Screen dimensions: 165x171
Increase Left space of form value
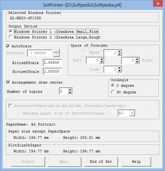[x=102, y=59]
